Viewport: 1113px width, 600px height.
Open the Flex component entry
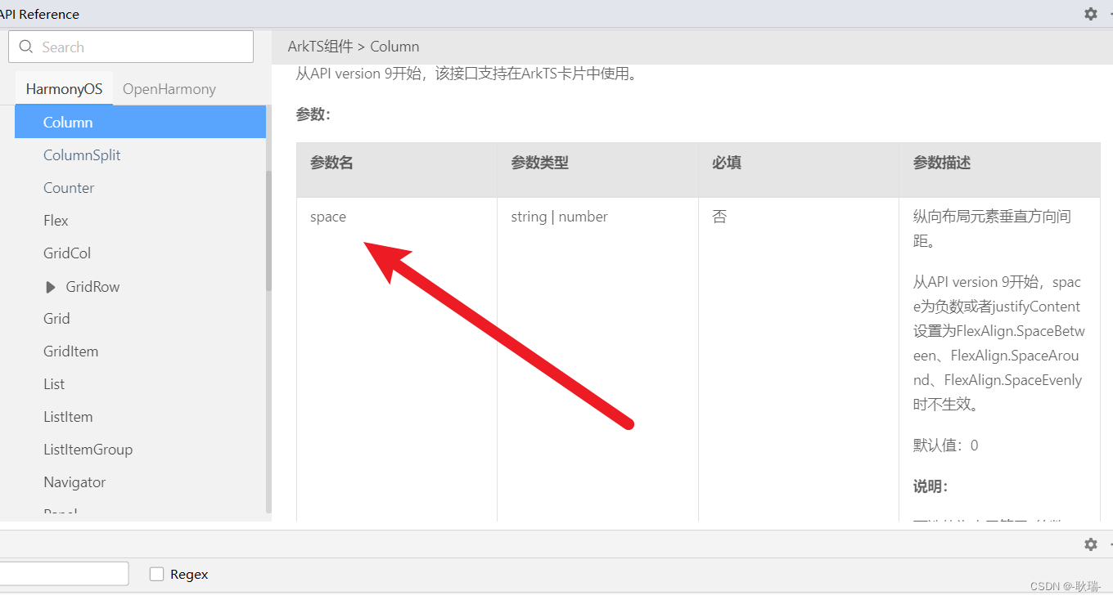(56, 220)
